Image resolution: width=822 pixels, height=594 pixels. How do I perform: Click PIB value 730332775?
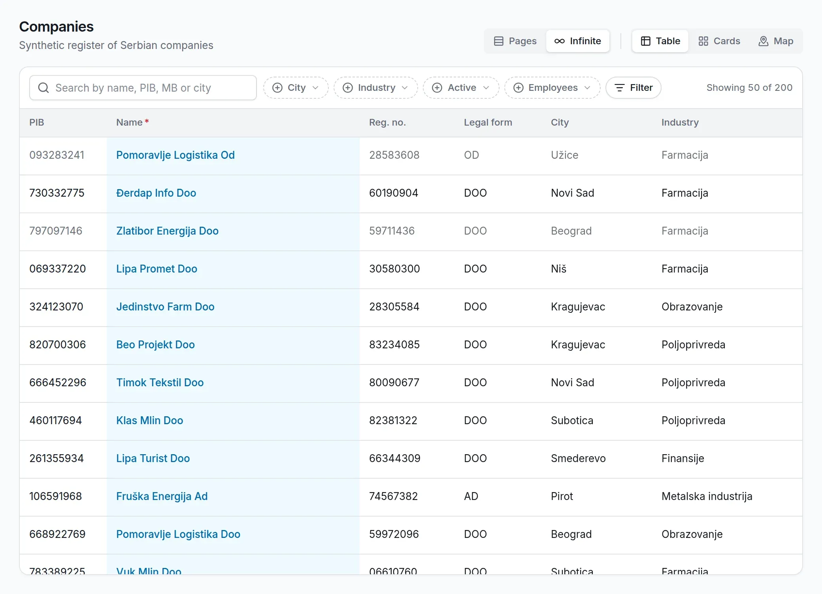57,193
